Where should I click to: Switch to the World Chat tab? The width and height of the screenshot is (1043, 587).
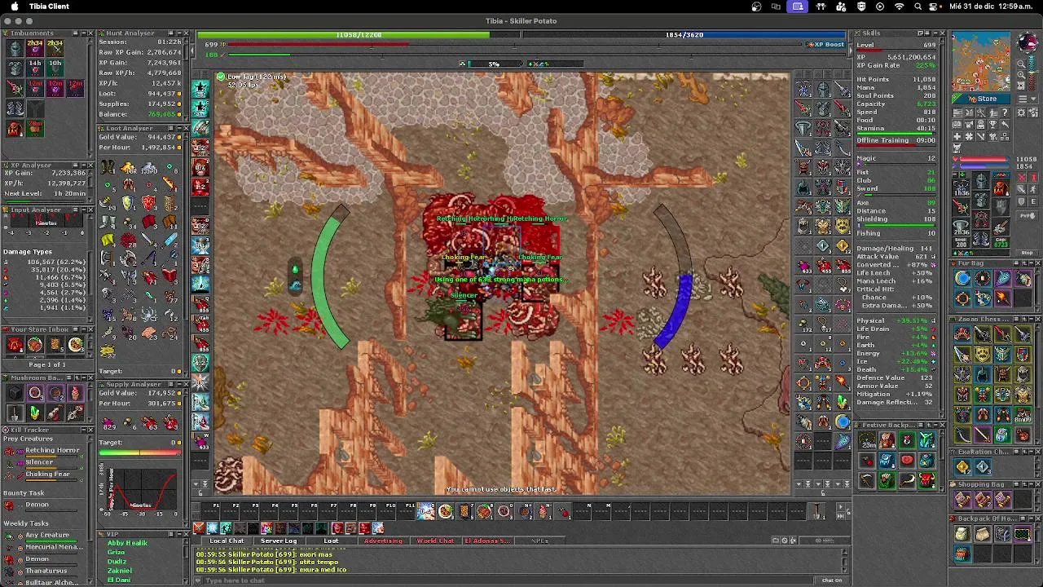coord(435,541)
